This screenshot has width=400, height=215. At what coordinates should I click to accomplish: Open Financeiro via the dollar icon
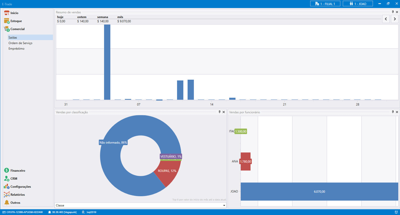point(7,170)
